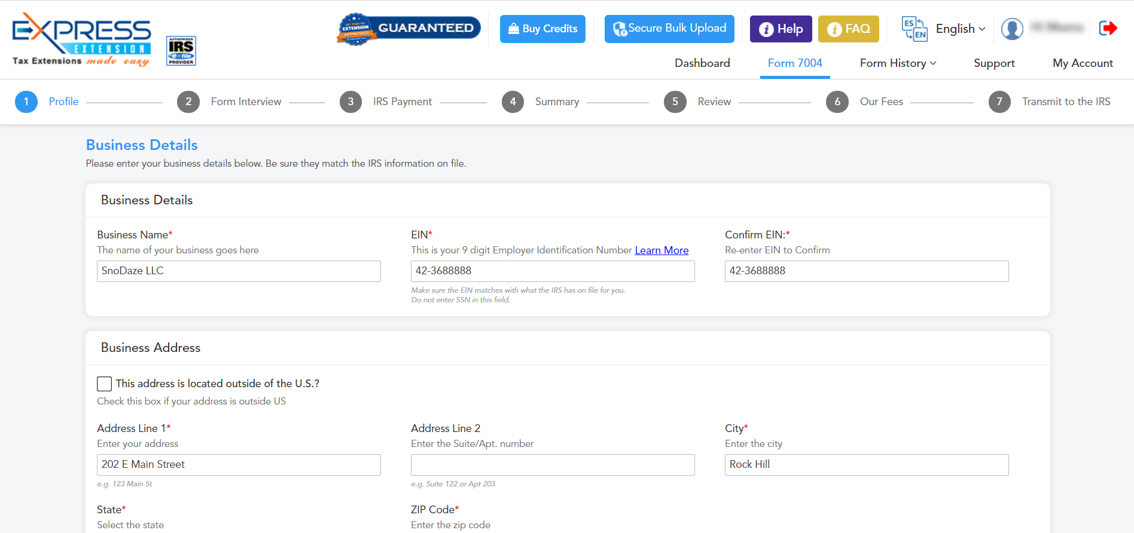1134x533 pixels.
Task: Click the EIN input field
Action: tap(553, 271)
